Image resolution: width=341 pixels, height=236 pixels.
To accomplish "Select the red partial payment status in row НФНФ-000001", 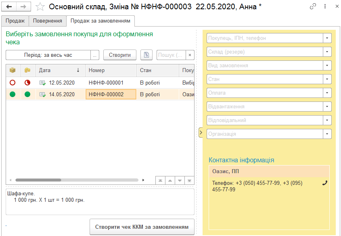I will click(x=27, y=83).
